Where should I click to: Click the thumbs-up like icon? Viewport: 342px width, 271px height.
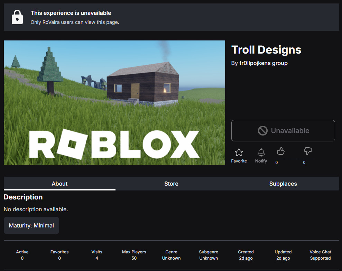coord(280,151)
